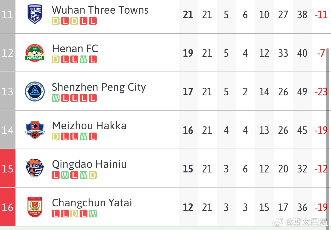The height and width of the screenshot is (230, 331).
Task: Open the Meizhou Hakka club crest
Action: pos(35,130)
